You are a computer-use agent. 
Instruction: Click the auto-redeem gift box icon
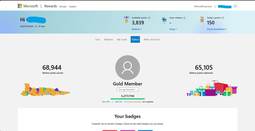point(164,20)
